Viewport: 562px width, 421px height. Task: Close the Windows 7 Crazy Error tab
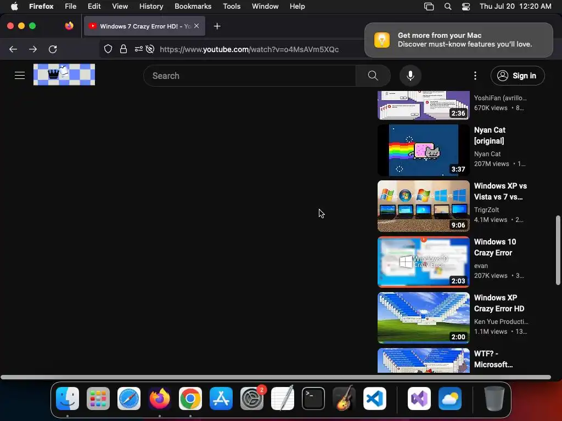click(x=196, y=26)
